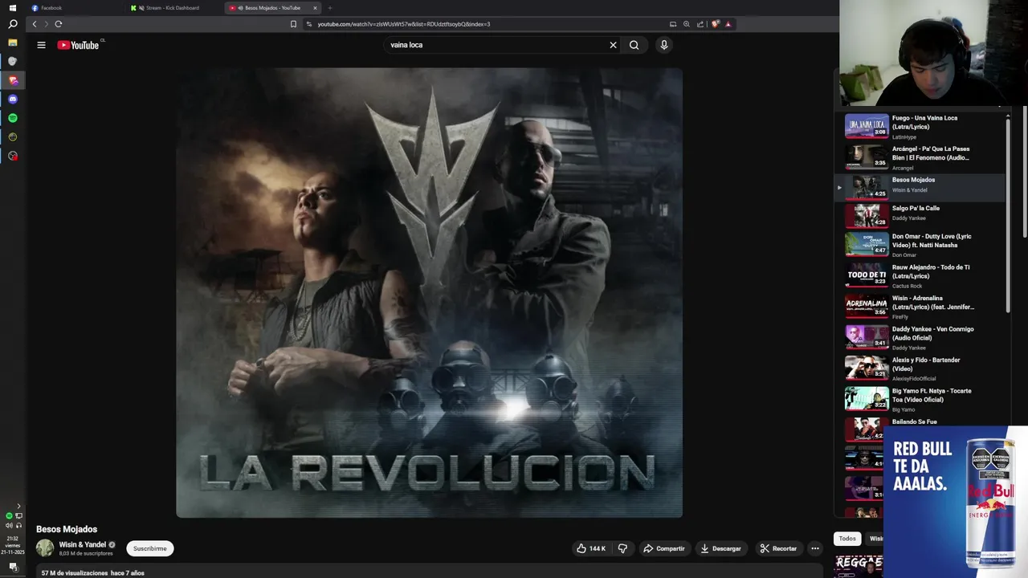This screenshot has width=1028, height=578.
Task: Play Rauw Alejandro - Todo de Ti
Action: [x=920, y=276]
